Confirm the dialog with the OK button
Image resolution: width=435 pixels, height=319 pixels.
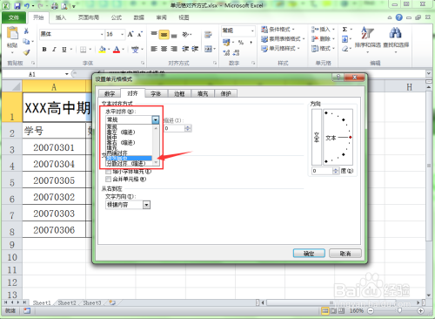tap(309, 254)
